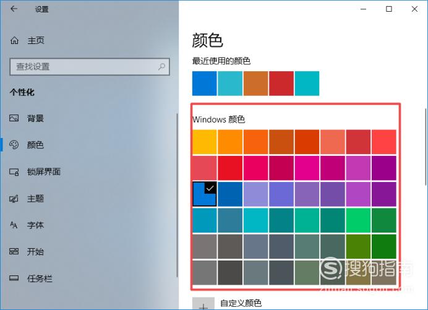This screenshot has width=428, height=310.
Task: Open 任务栏 settings
Action: (x=40, y=278)
